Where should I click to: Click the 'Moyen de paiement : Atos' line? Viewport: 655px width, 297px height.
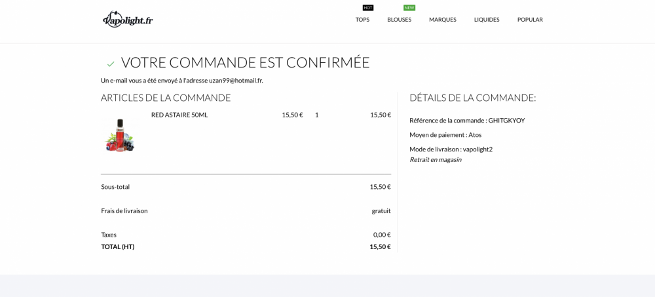click(x=445, y=135)
